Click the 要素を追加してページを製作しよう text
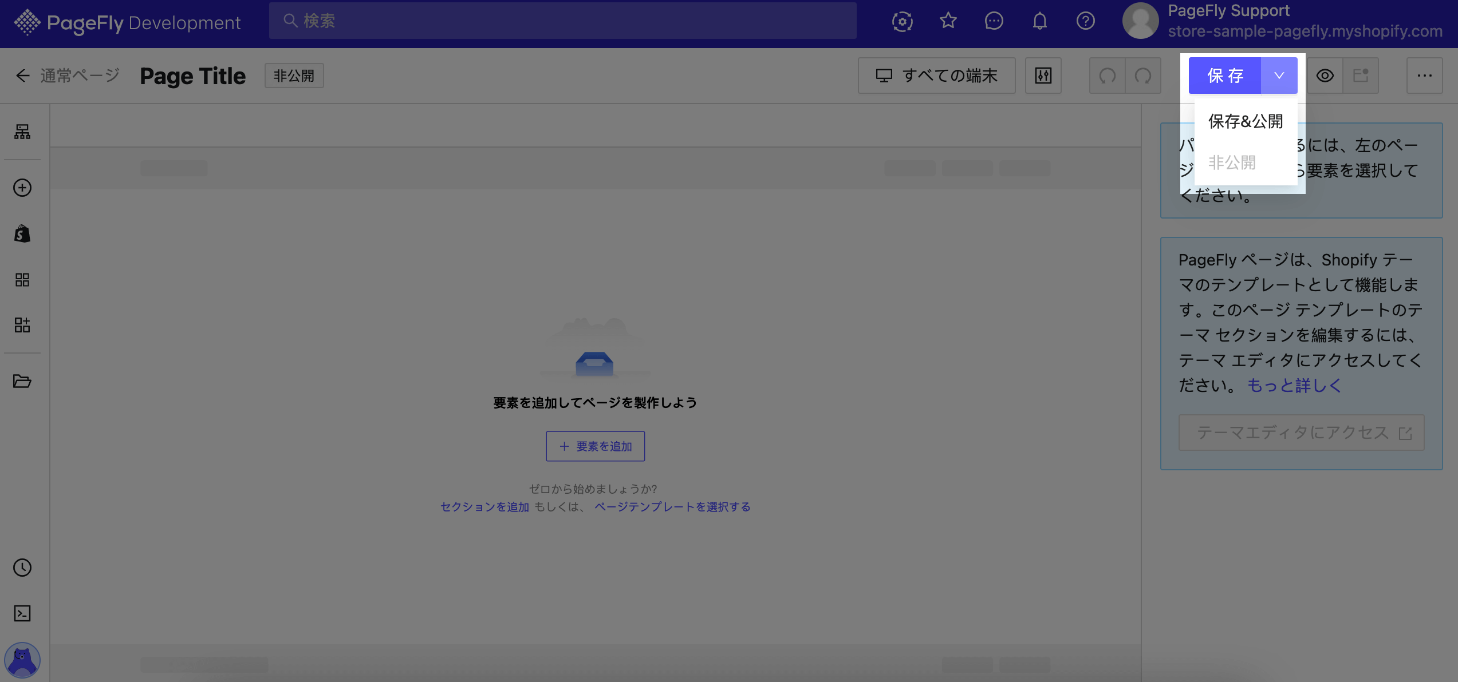Viewport: 1458px width, 682px height. click(x=595, y=403)
